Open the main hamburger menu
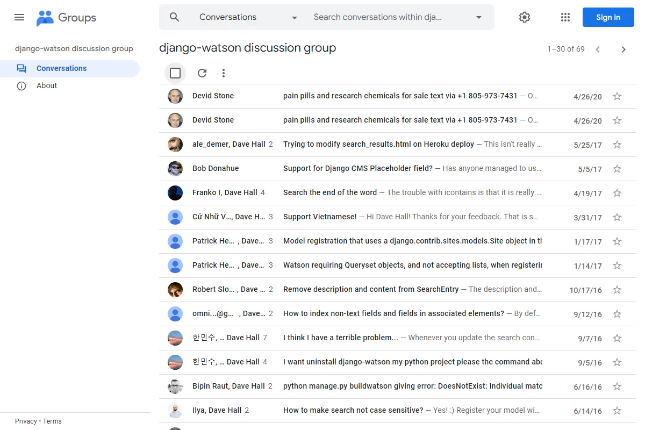The width and height of the screenshot is (645, 430). pos(19,17)
